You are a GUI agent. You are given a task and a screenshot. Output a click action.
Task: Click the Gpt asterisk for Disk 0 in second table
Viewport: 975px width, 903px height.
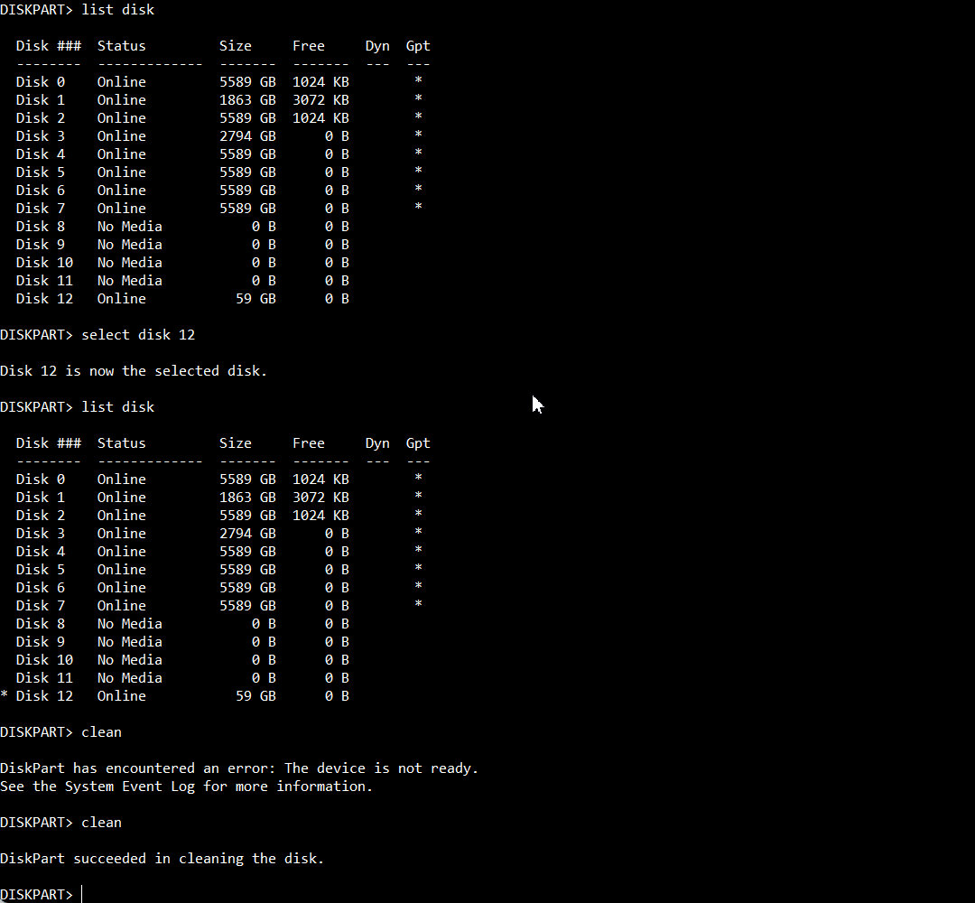click(419, 478)
